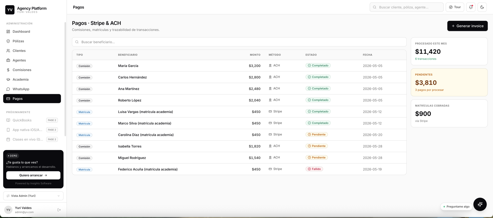Click the $3,200 amount

pos(255,66)
